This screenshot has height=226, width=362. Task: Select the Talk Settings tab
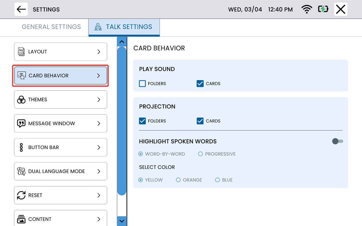point(124,27)
